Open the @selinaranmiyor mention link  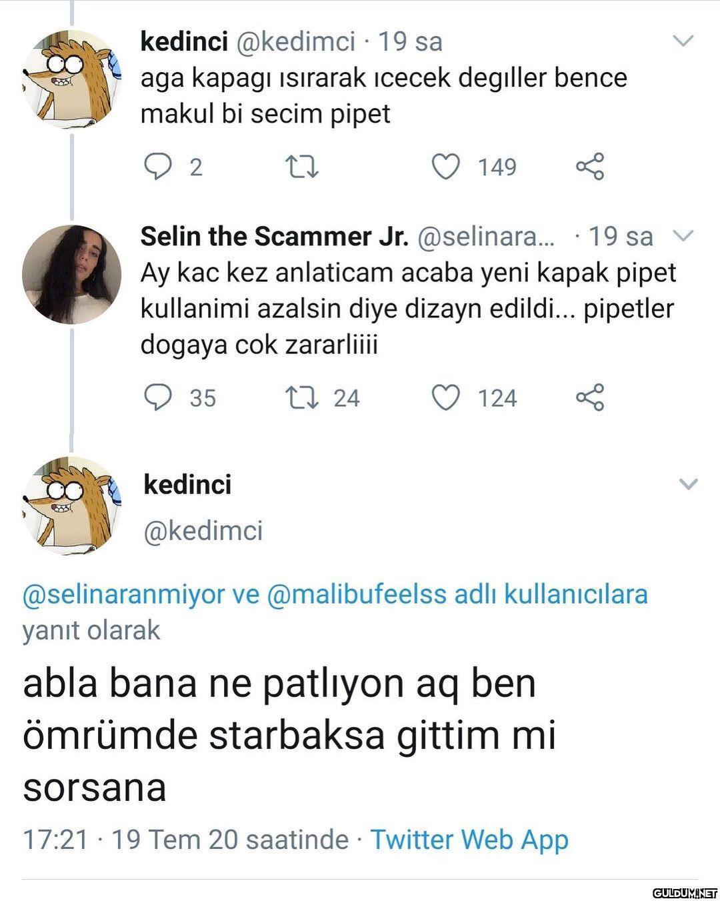pos(123,594)
